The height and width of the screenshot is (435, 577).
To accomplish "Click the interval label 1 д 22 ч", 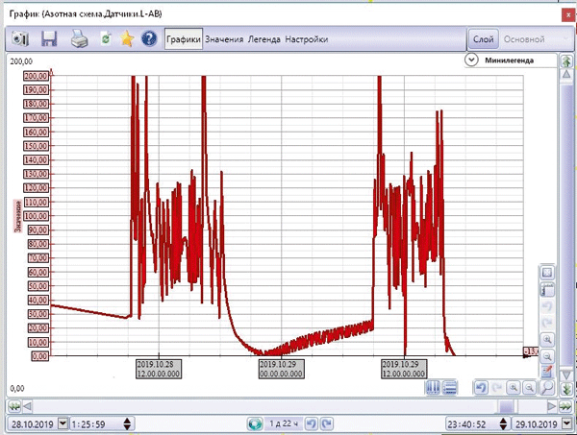I will (x=284, y=423).
